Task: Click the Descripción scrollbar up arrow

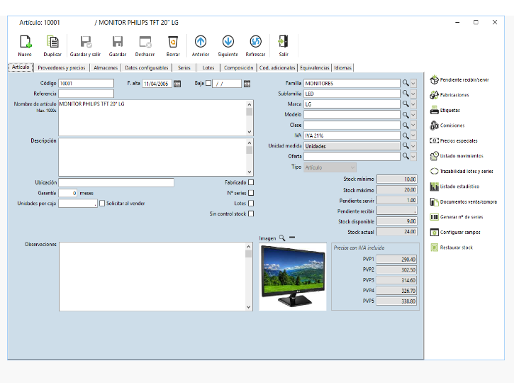Action: (x=250, y=143)
